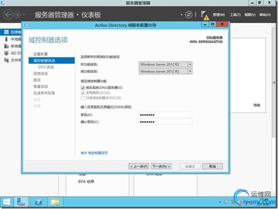Image resolution: width=278 pixels, height=209 pixels.
Task: Open the 工具(T) menu
Action: [235, 15]
